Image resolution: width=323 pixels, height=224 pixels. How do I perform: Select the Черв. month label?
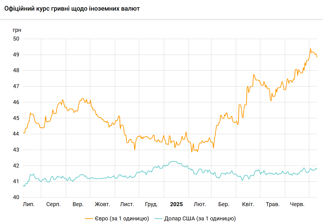(297, 204)
